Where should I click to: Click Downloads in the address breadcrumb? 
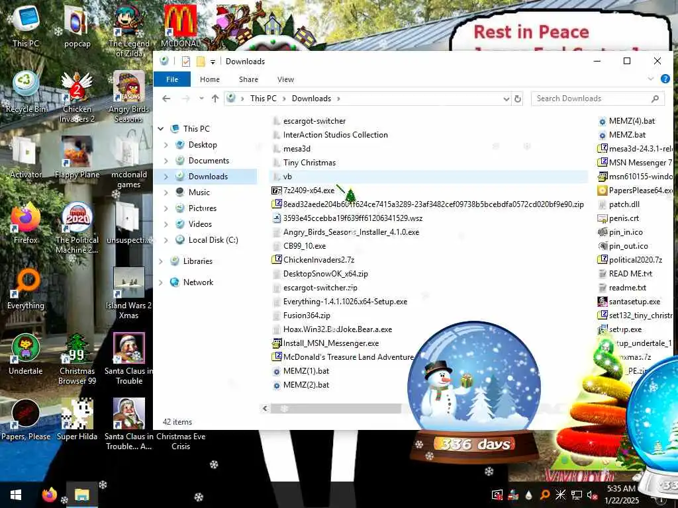click(x=311, y=99)
